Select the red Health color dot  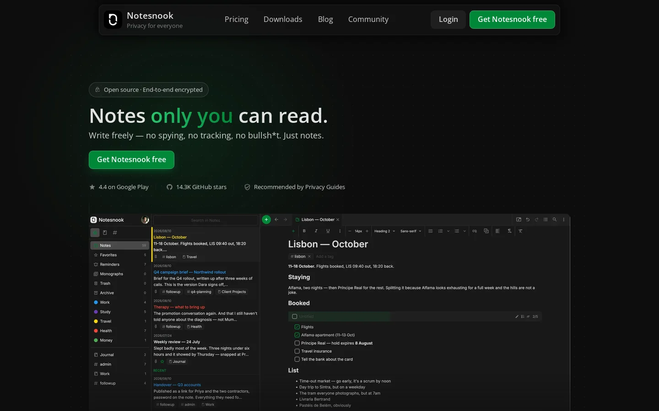point(96,331)
